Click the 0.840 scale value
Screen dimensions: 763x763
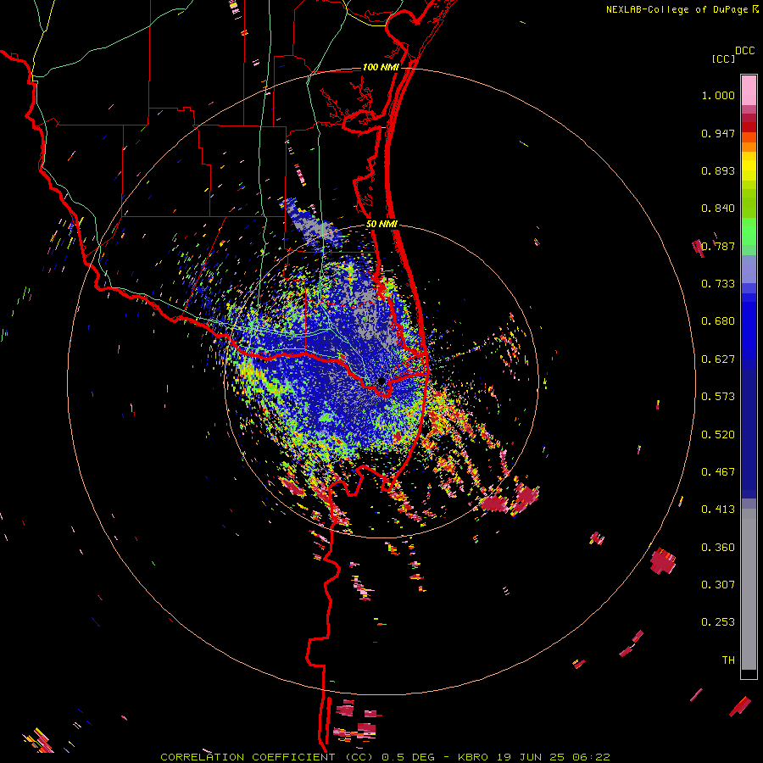coord(718,209)
